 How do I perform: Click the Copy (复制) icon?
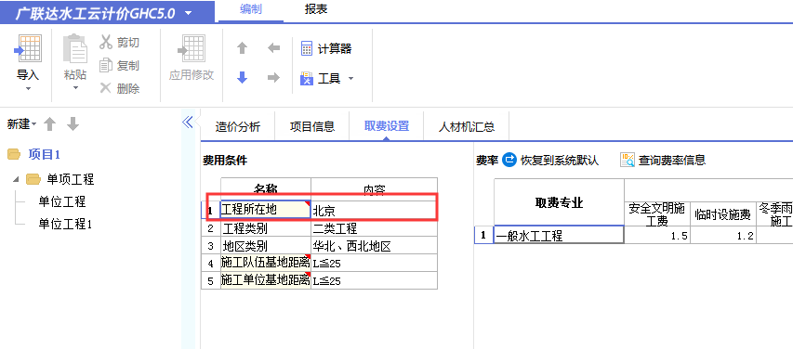(106, 65)
